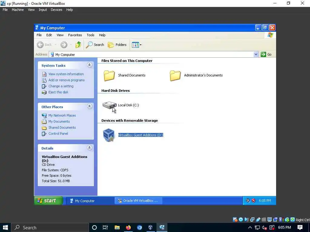The height and width of the screenshot is (232, 310).
Task: Click the XP start button
Action: [x=49, y=201]
